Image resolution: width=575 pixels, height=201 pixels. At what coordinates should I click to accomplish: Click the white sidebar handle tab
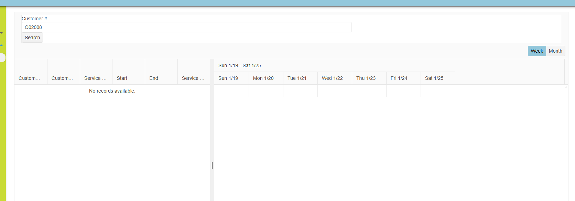click(2, 58)
